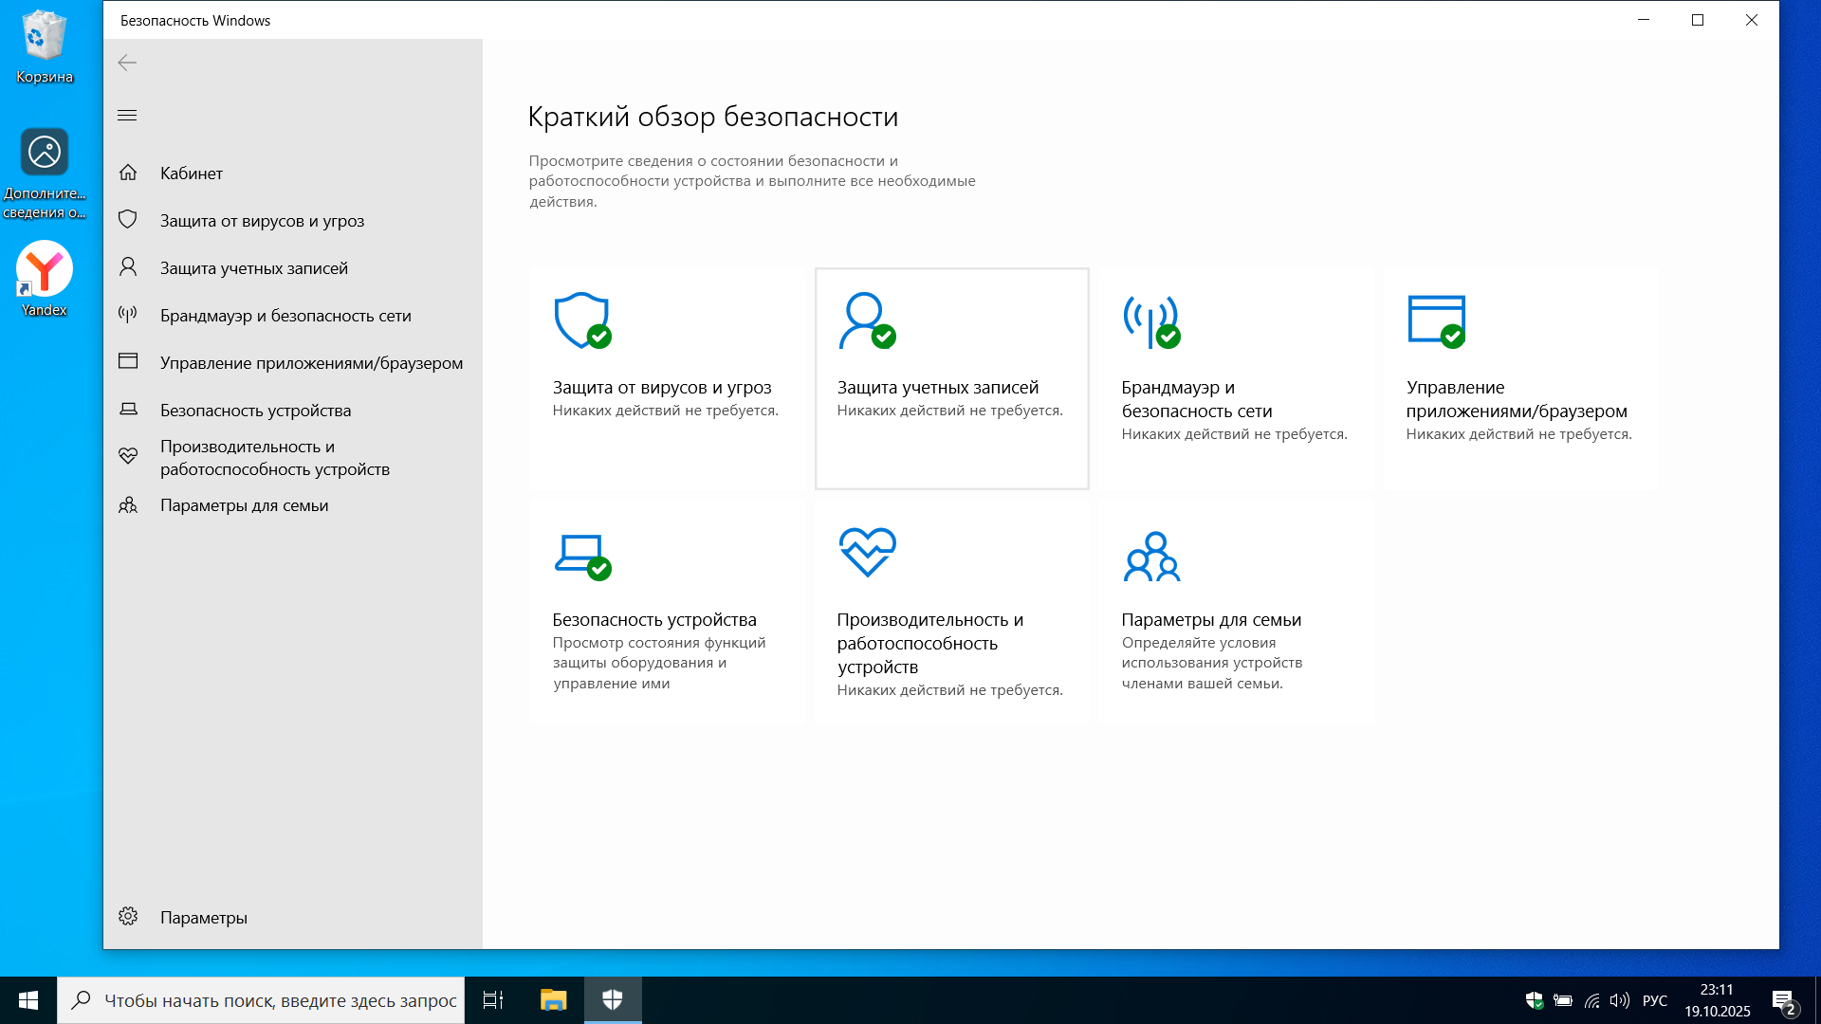Click the device security laptop tile icon

click(581, 555)
